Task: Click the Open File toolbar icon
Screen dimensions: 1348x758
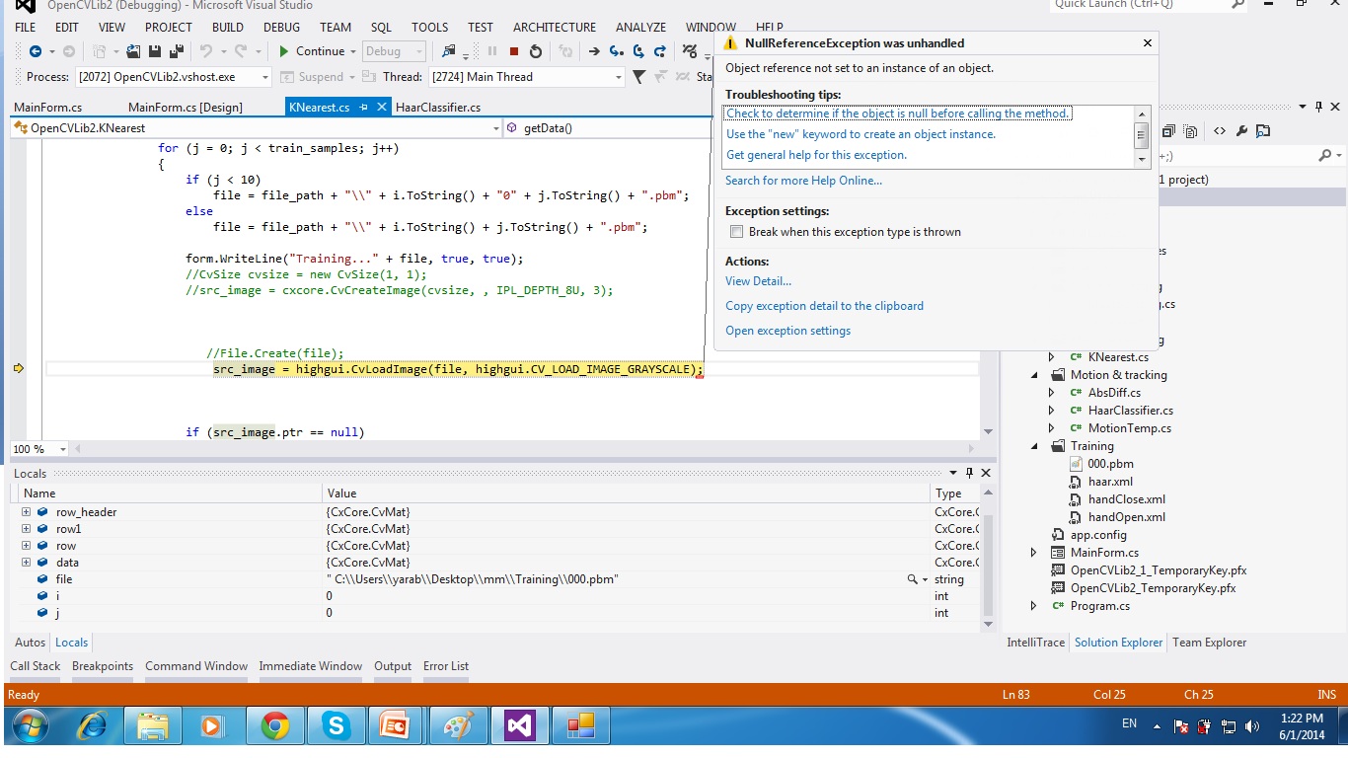Action: point(132,51)
